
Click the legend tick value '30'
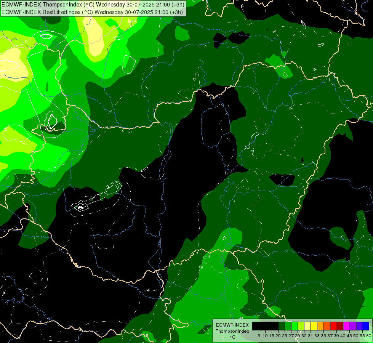tap(304, 336)
